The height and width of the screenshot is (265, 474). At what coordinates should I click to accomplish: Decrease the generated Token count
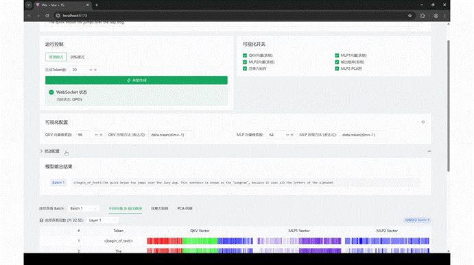point(91,70)
